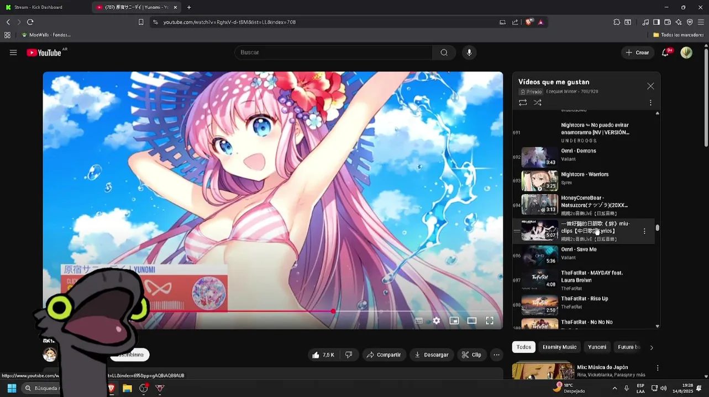Screen dimensions: 709x397
Task: Open Leo AI sparkle icon
Action: 679,22
